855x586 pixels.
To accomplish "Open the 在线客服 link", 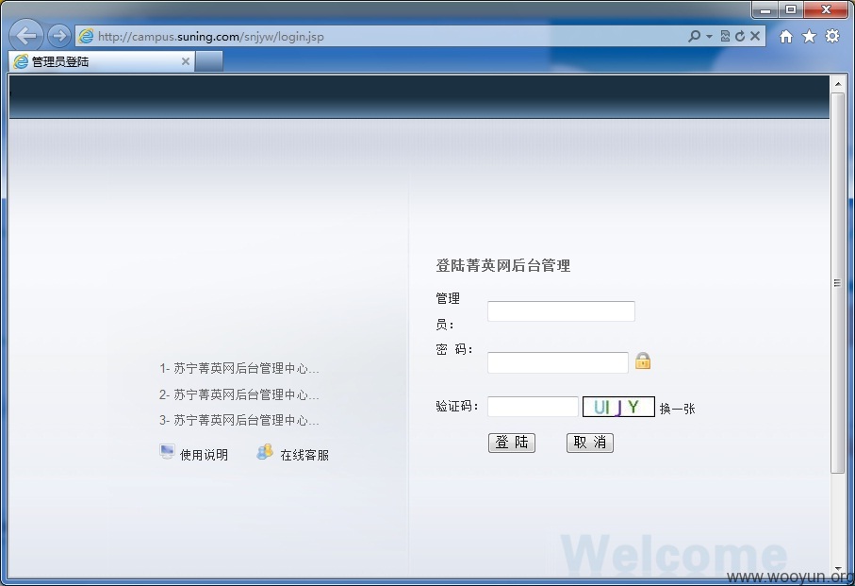I will click(304, 455).
